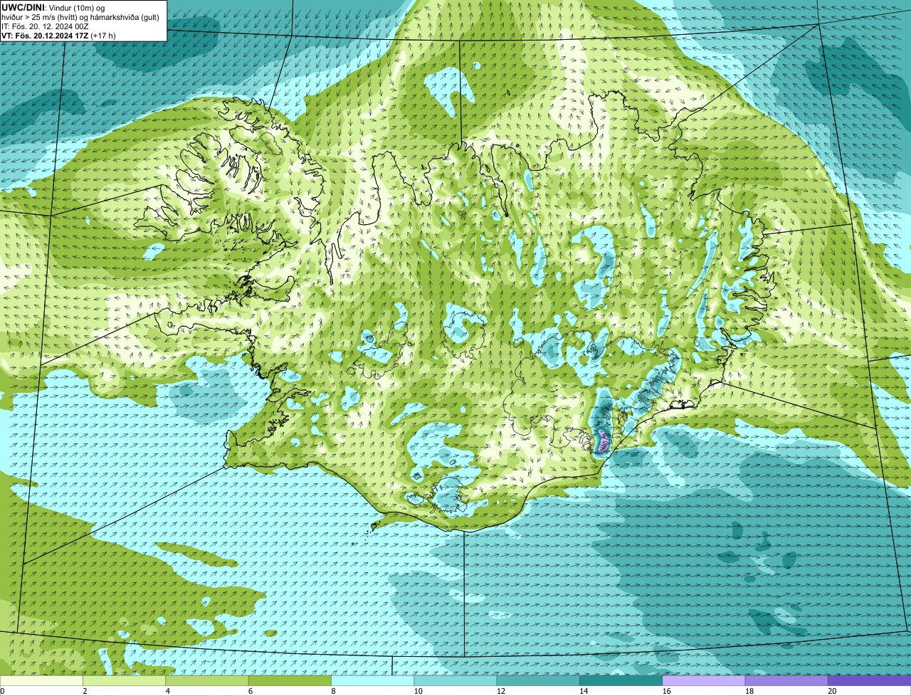Click the pale cyan 8–10 scale swatch
This screenshot has width=911, height=696.
pyautogui.click(x=372, y=680)
